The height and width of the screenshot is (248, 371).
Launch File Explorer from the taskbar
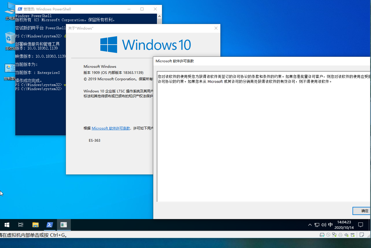click(35, 225)
